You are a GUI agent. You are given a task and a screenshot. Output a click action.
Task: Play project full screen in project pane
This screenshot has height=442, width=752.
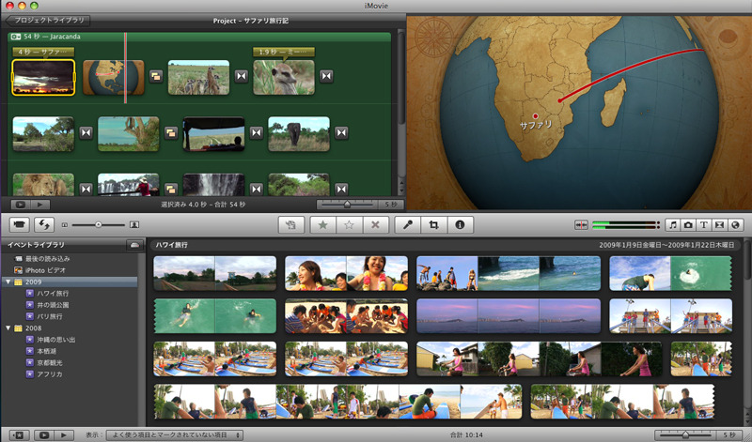click(x=20, y=205)
